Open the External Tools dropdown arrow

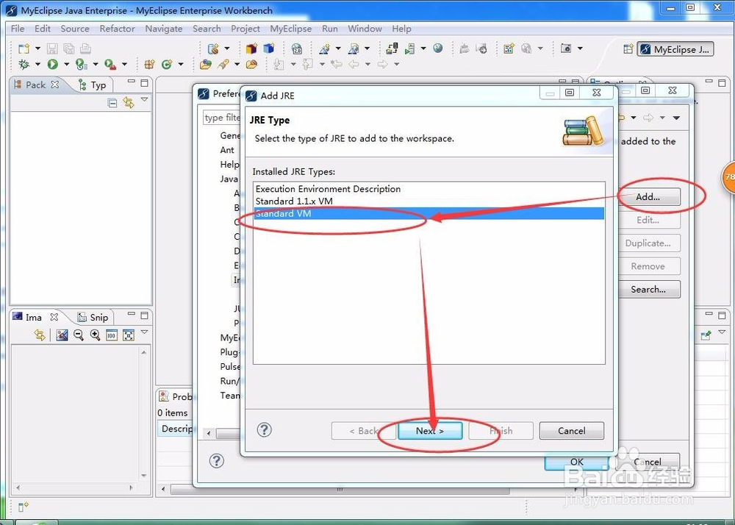(124, 64)
